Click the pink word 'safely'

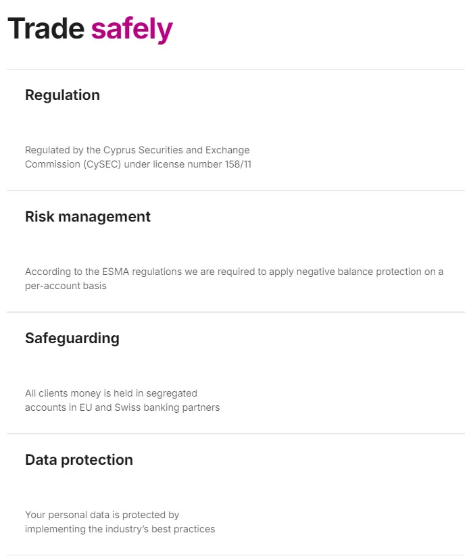coord(132,30)
